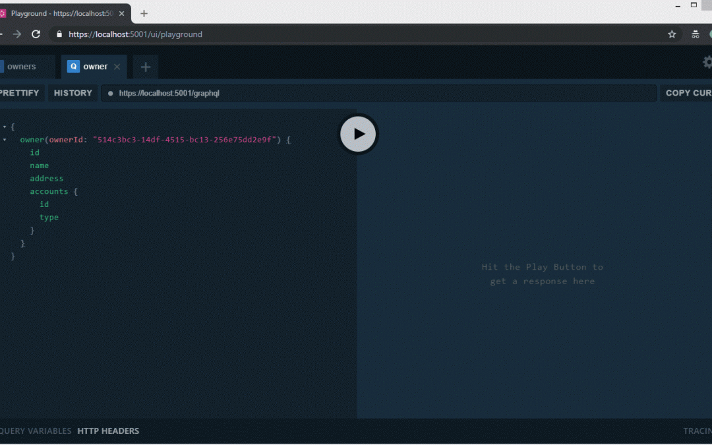Open the Playground settings gear
712x445 pixels.
[707, 63]
